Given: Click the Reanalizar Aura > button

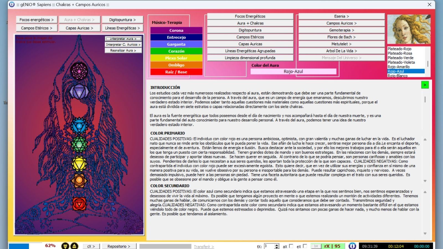Looking at the screenshot, I should click(123, 50).
